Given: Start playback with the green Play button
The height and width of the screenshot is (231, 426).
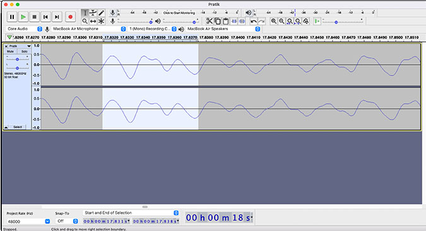Looking at the screenshot, I should point(23,17).
